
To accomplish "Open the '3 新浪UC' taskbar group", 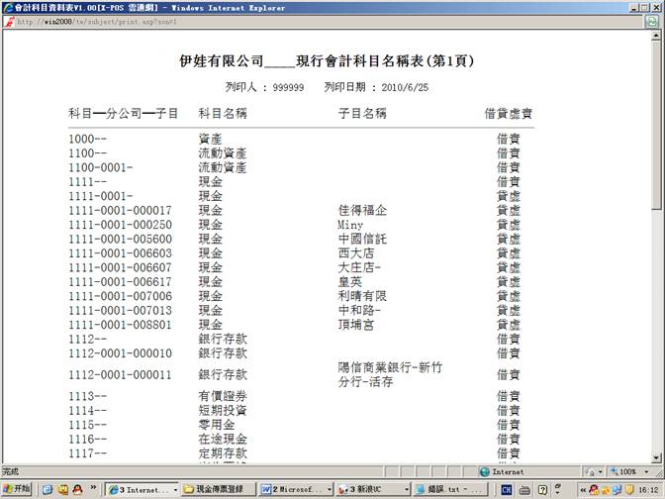I will click(370, 489).
